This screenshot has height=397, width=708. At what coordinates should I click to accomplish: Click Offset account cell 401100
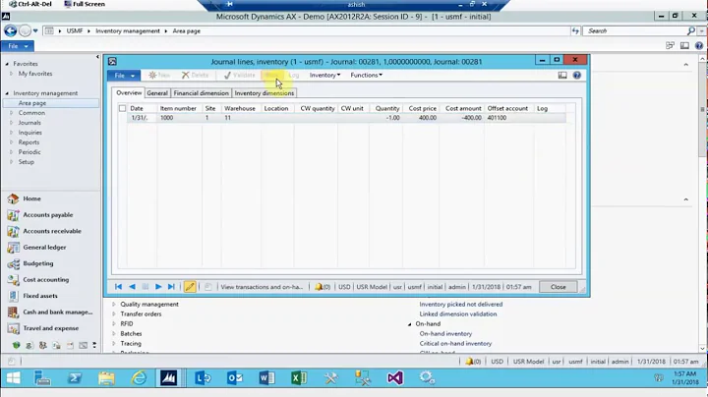(509, 118)
